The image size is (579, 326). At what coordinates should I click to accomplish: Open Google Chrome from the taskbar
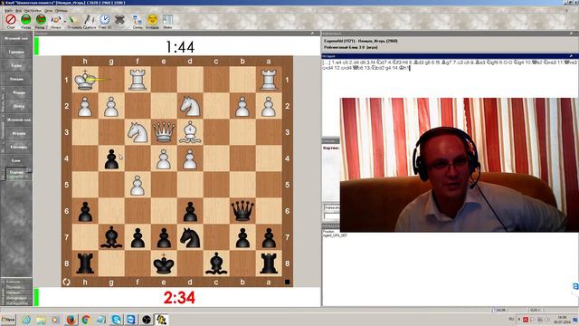click(86, 320)
